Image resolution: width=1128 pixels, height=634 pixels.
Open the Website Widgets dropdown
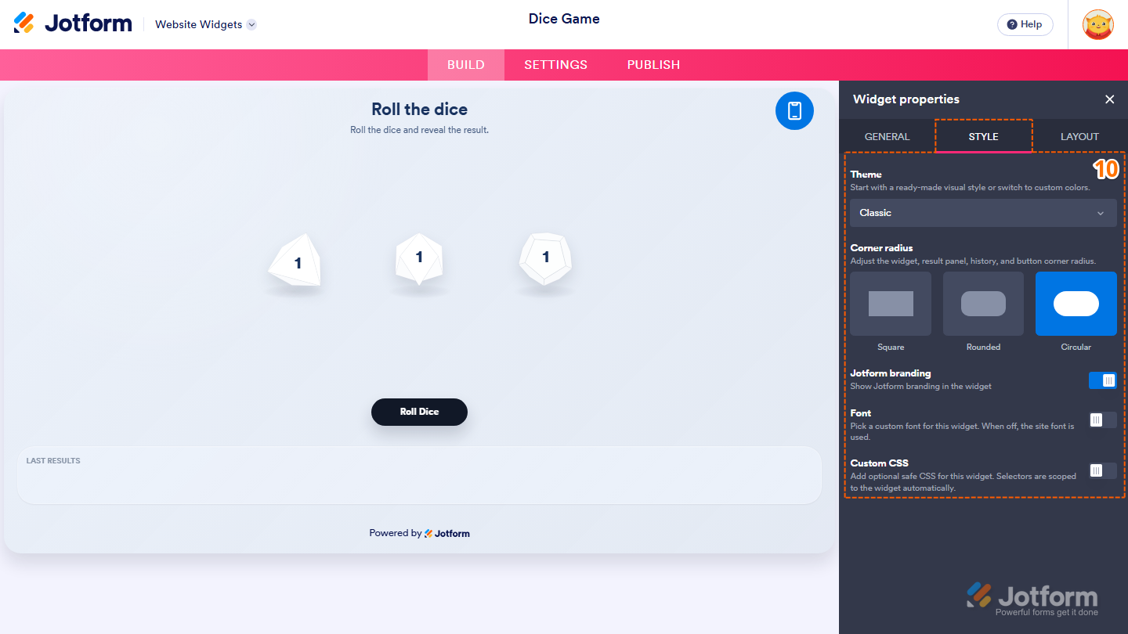[205, 24]
